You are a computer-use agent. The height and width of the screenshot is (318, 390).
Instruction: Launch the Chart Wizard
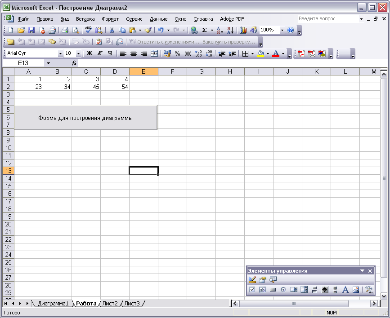click(x=243, y=30)
